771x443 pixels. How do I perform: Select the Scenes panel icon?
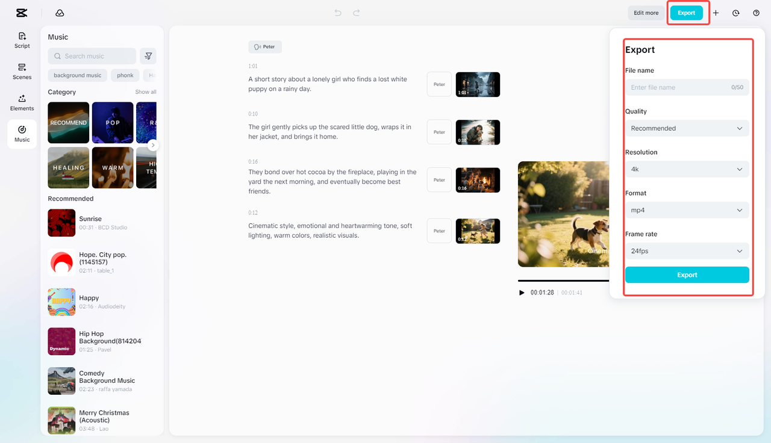coord(22,72)
